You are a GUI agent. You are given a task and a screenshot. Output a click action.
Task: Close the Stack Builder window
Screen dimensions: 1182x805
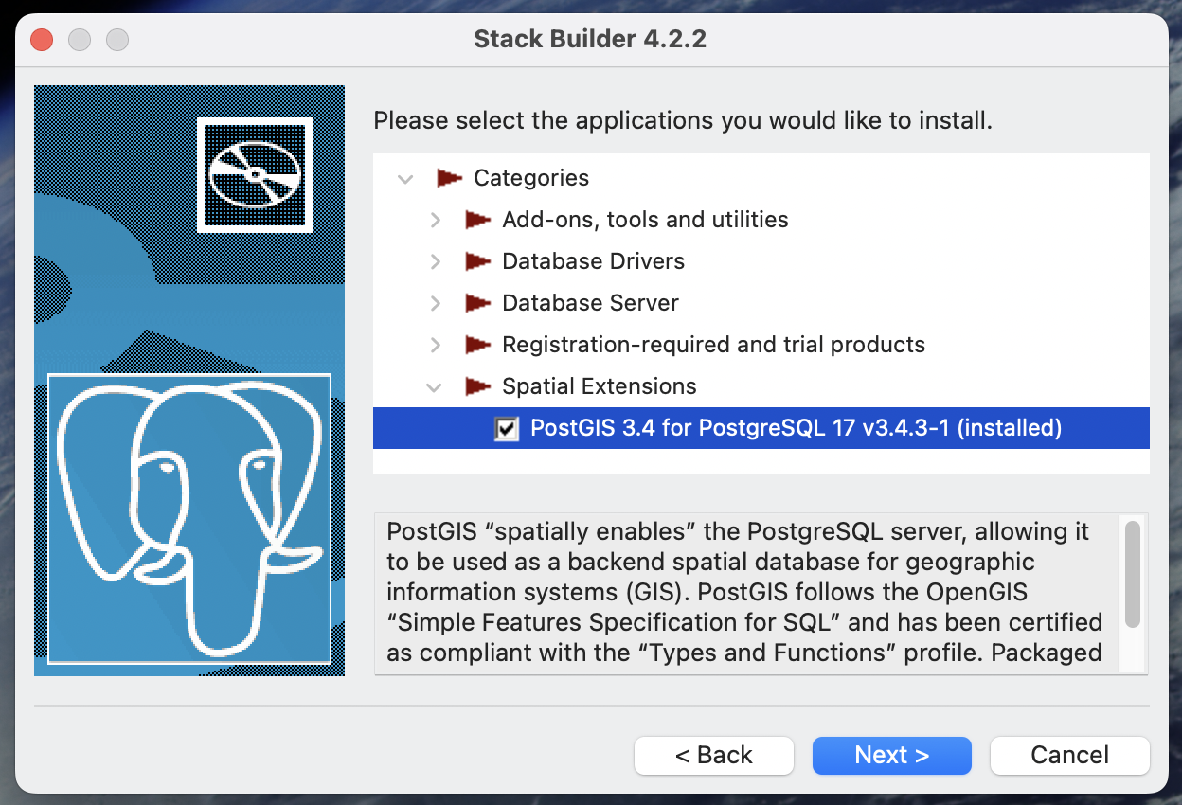[42, 40]
